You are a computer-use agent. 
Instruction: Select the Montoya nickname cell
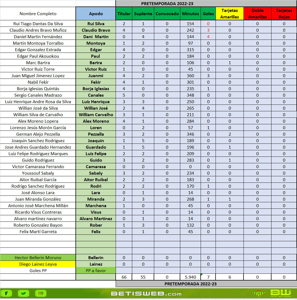coord(96,43)
